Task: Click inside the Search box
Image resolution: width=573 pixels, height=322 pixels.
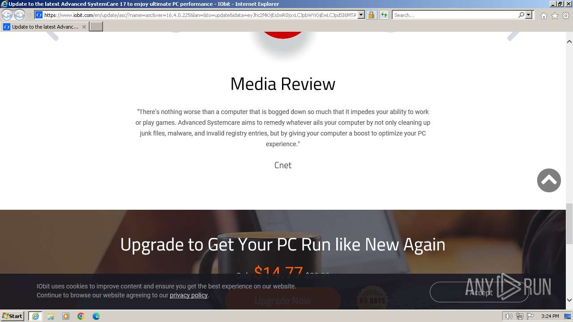Action: [x=454, y=15]
